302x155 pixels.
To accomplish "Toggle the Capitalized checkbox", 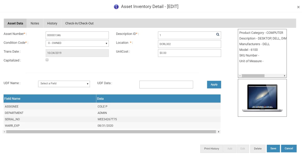I will coord(47,60).
